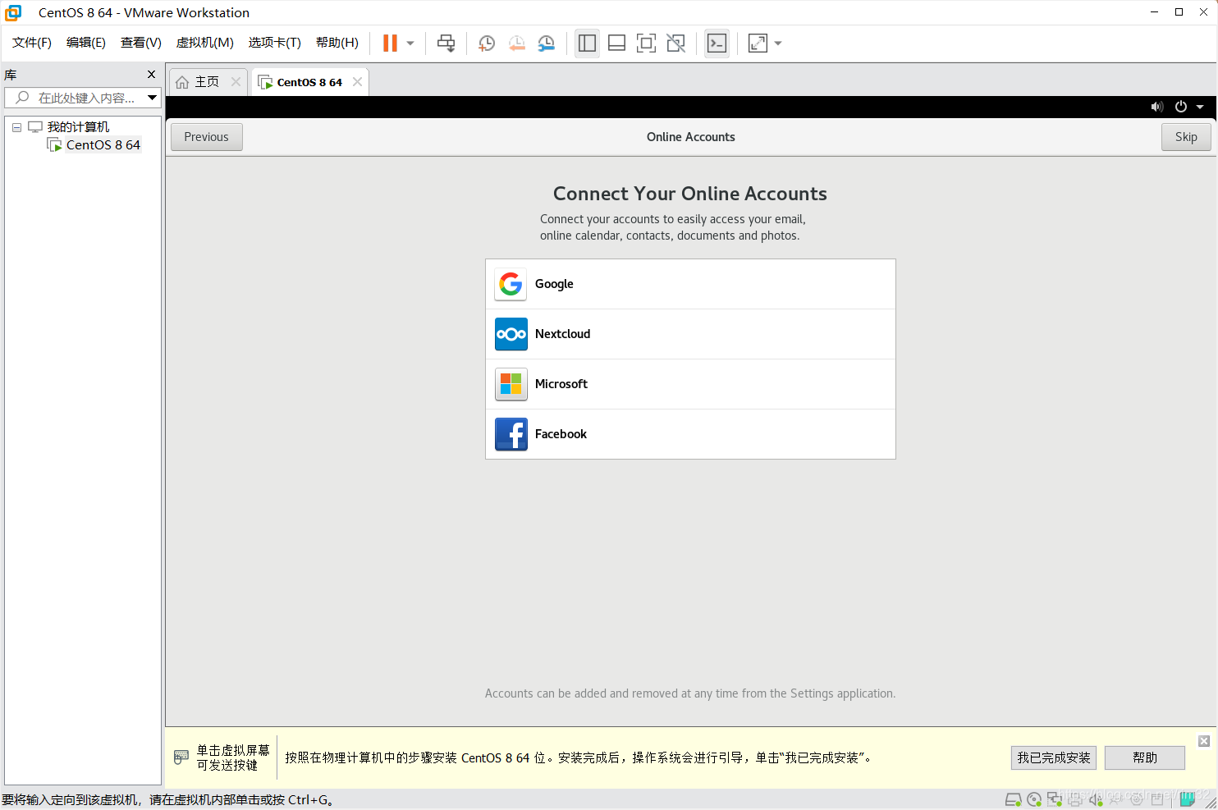Close the 库 library panel
The width and height of the screenshot is (1218, 810).
click(151, 75)
